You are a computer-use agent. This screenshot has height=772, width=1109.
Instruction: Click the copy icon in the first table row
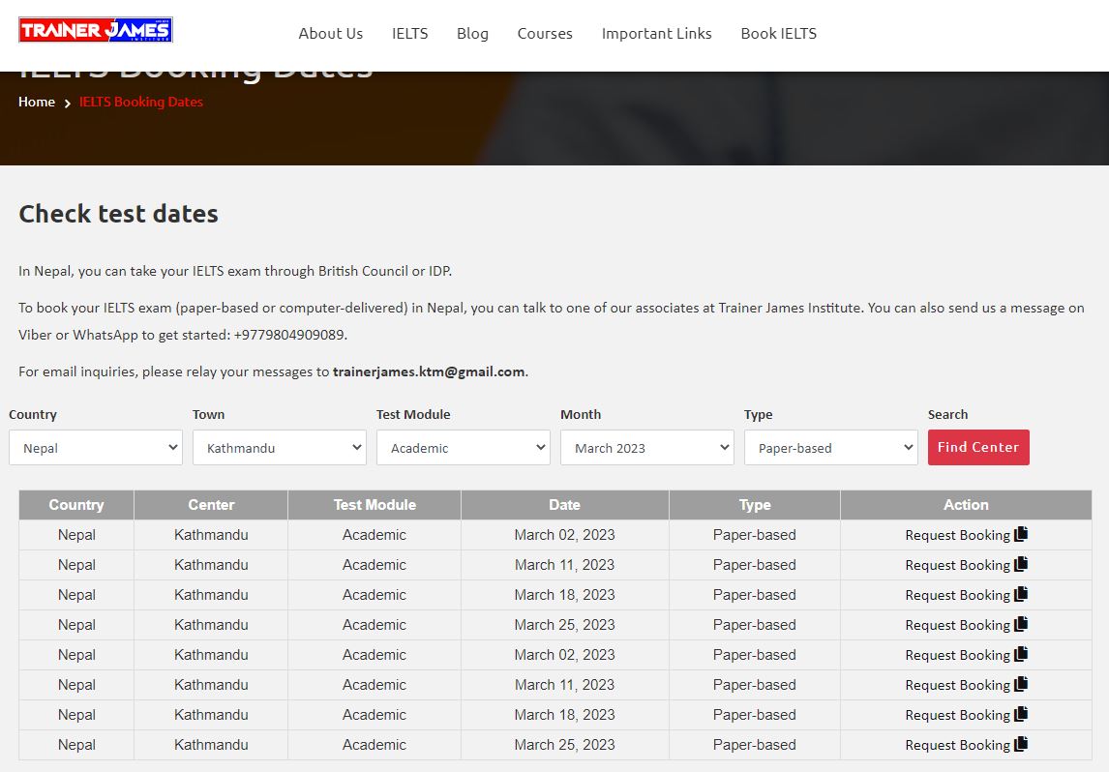(x=1021, y=534)
